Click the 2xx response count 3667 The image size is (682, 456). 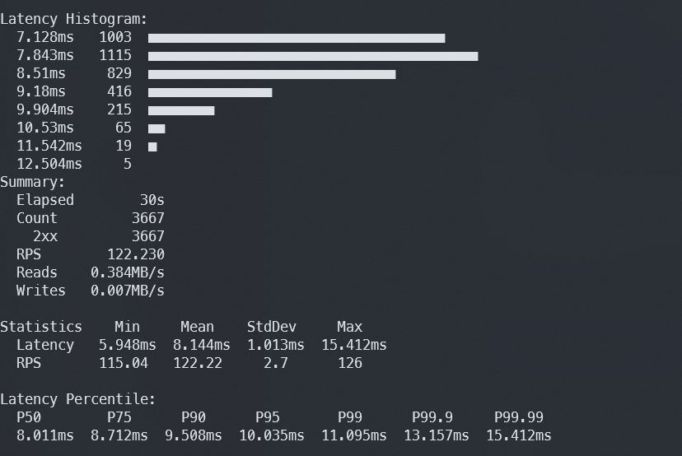click(x=148, y=236)
